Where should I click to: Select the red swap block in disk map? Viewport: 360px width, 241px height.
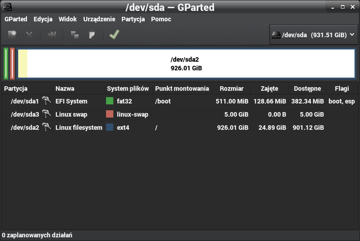(x=12, y=64)
